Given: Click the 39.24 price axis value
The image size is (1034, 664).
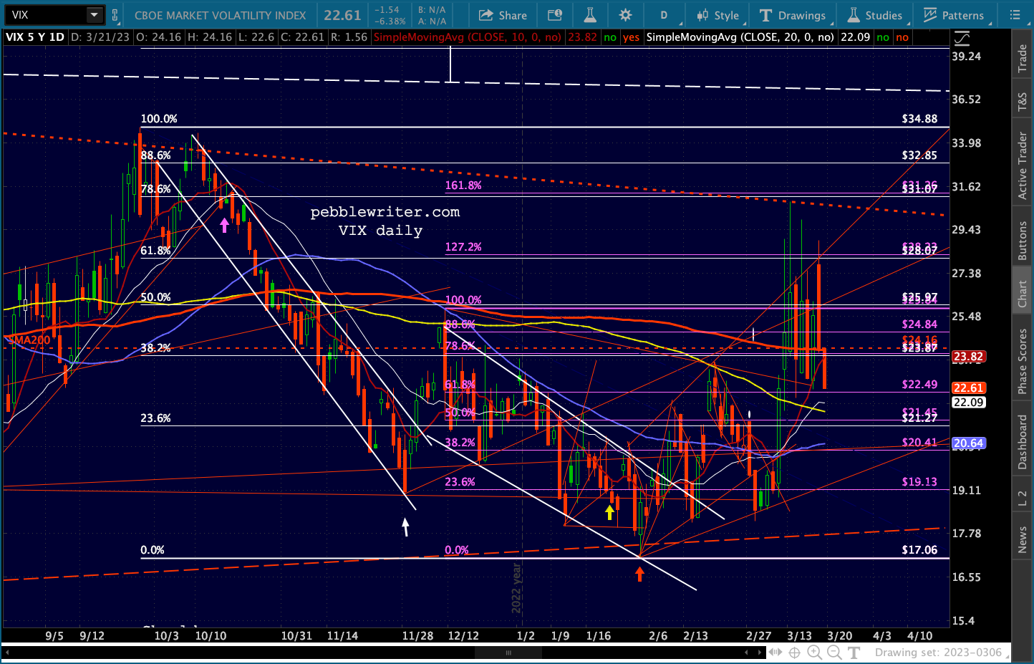Looking at the screenshot, I should [x=967, y=56].
